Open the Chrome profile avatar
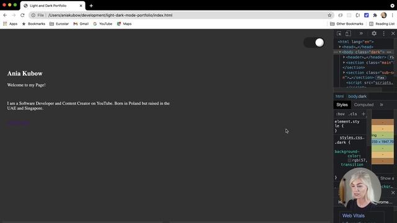This screenshot has height=223, width=397. [x=384, y=15]
